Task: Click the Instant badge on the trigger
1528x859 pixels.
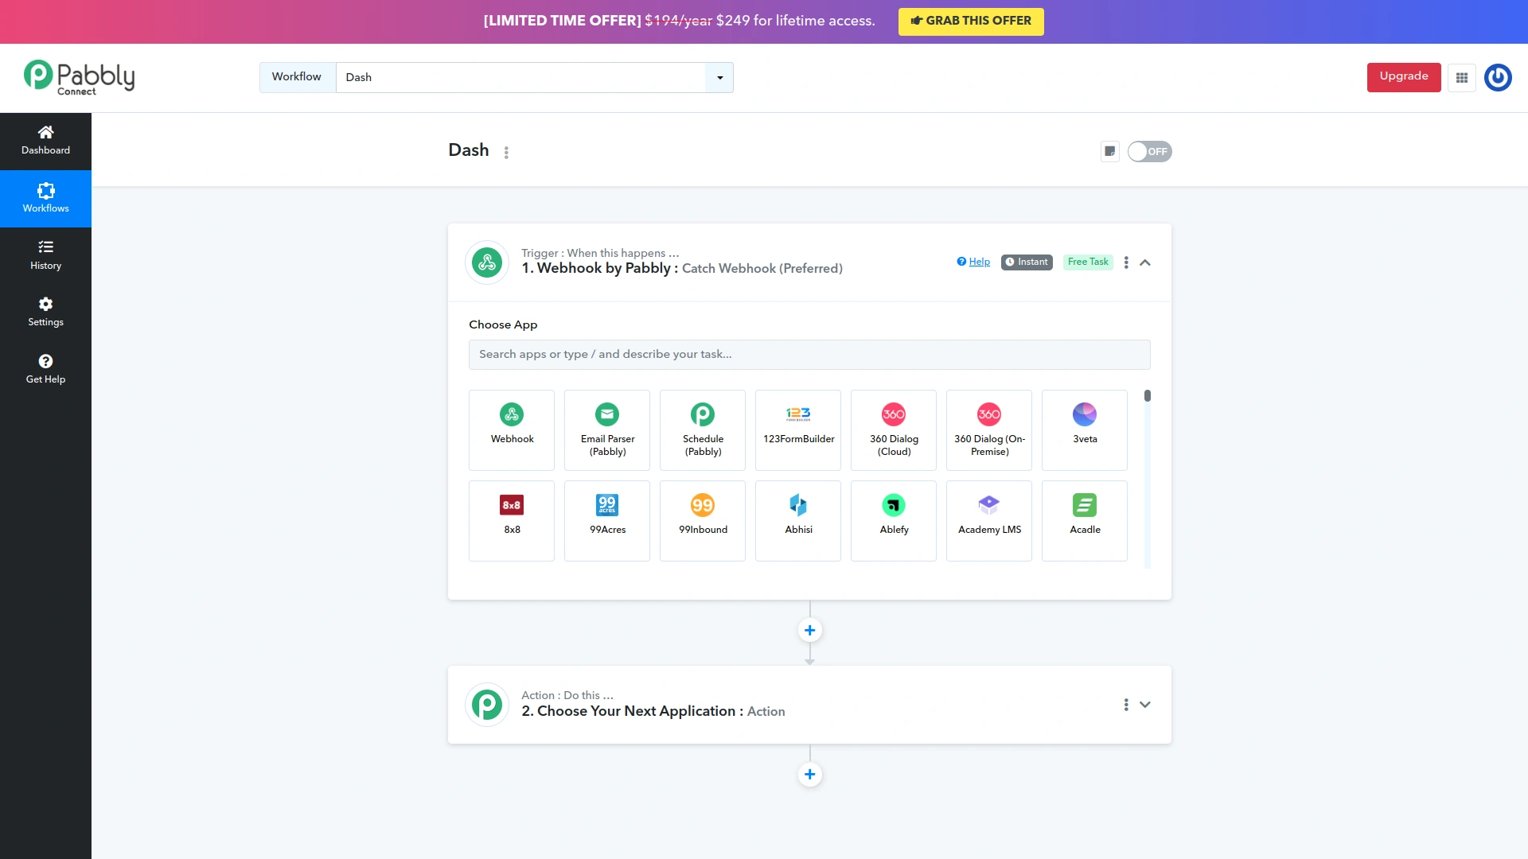Action: [x=1027, y=262]
